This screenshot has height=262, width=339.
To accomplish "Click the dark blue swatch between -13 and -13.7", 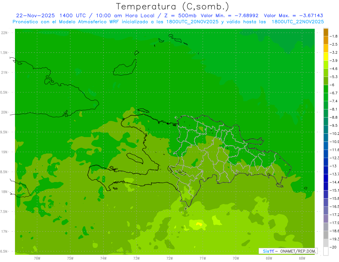I will (x=326, y=170).
